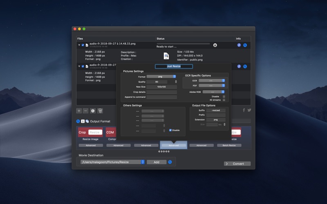Uncheck the first audio-fr file checkbox
Viewport: 327px width, 204px height.
point(83,45)
